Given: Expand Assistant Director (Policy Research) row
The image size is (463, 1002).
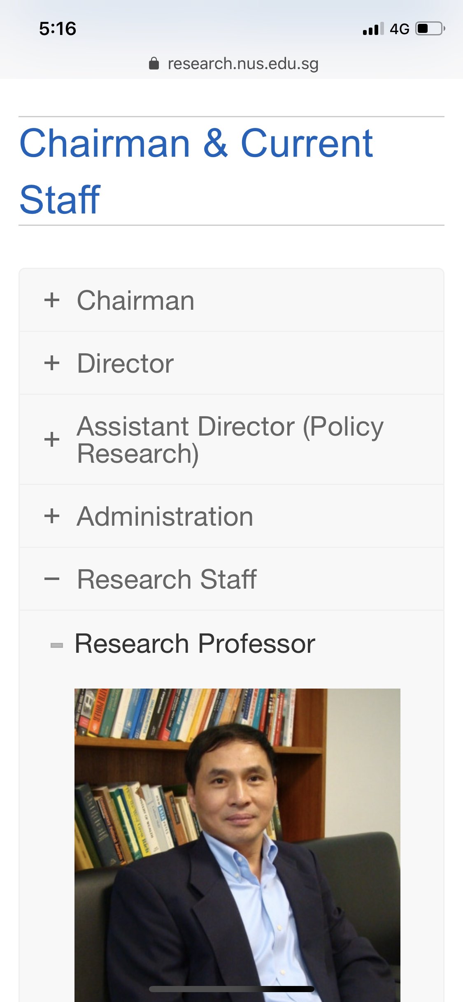Looking at the screenshot, I should [230, 440].
